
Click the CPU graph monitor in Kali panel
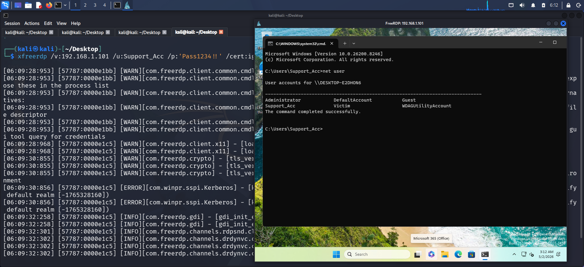coord(485,5)
